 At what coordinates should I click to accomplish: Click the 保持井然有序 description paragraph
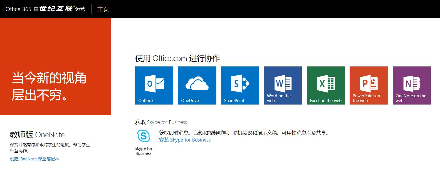click(x=50, y=148)
